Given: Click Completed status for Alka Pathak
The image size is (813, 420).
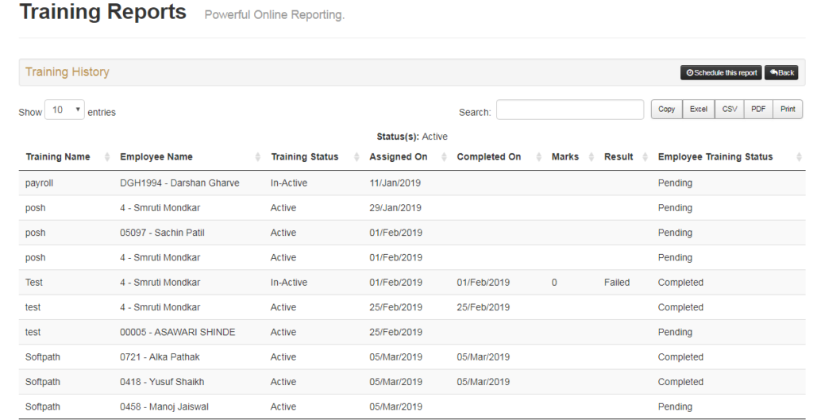Looking at the screenshot, I should [x=680, y=357].
